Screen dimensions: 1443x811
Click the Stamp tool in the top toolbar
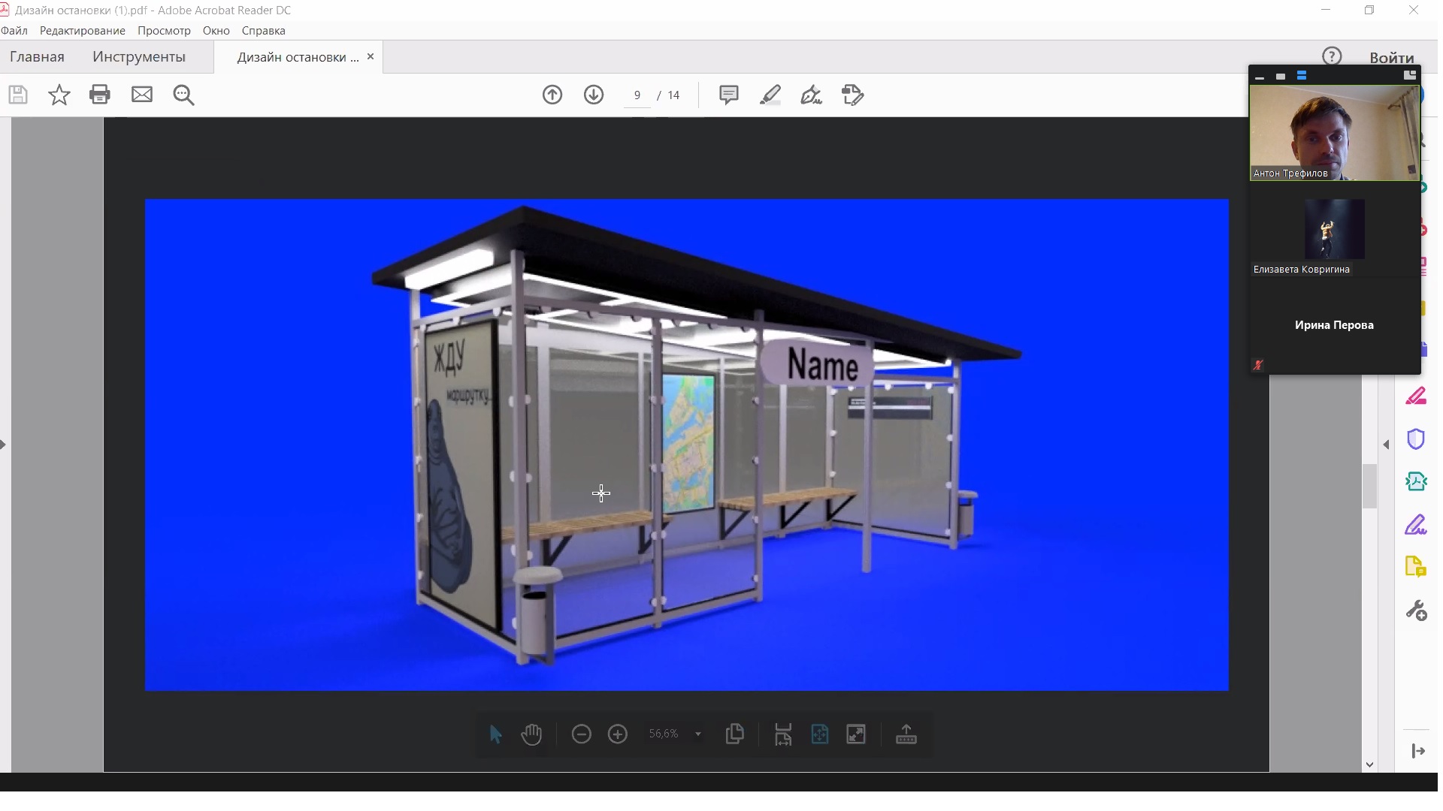pos(852,95)
